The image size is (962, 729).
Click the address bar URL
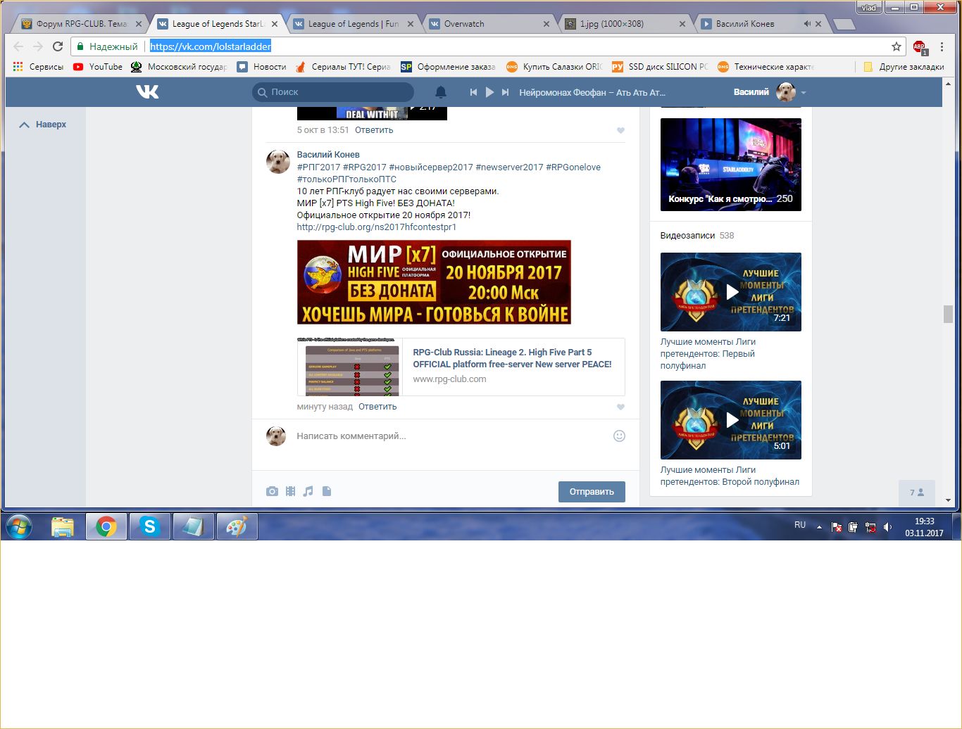coord(211,46)
